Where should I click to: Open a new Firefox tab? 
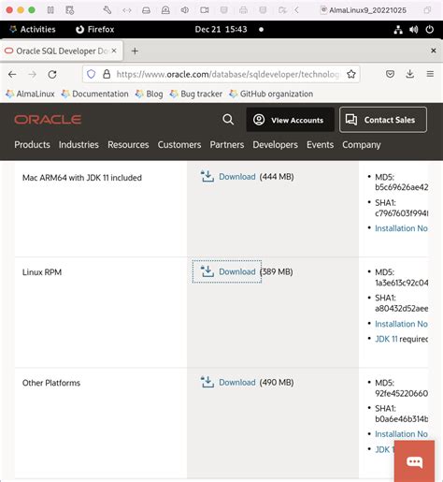click(135, 51)
